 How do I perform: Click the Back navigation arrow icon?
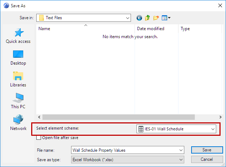139,17
